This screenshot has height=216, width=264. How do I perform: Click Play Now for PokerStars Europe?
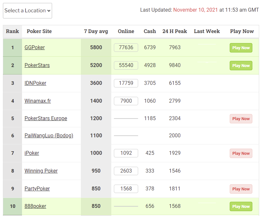(x=241, y=119)
